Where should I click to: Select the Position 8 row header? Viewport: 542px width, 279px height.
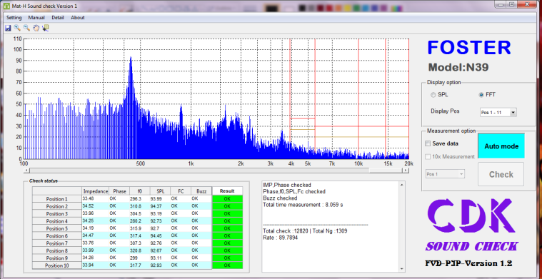pos(57,251)
